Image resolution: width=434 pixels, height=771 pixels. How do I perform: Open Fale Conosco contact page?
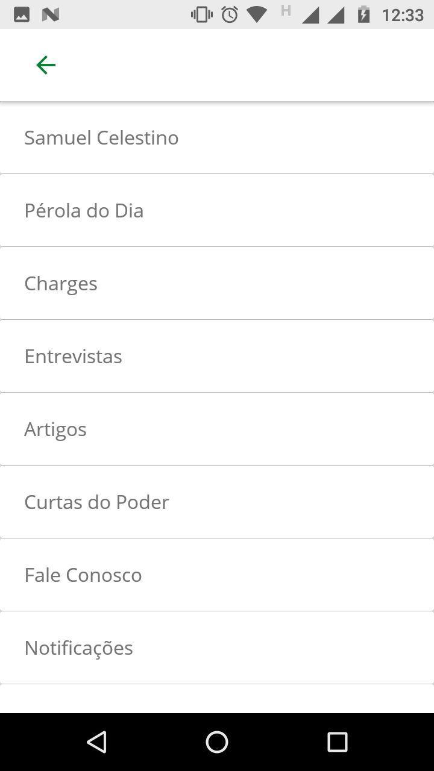(x=217, y=575)
